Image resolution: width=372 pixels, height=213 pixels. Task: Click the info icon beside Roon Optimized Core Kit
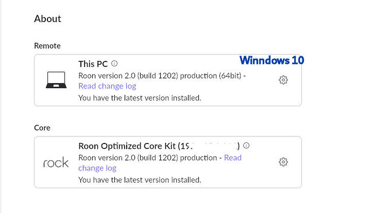pyautogui.click(x=246, y=146)
